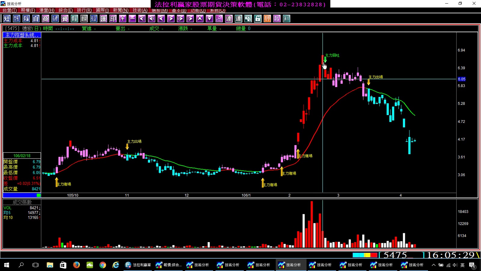Open the 港盤(H) menu
The image size is (481, 271).
[x=47, y=10]
